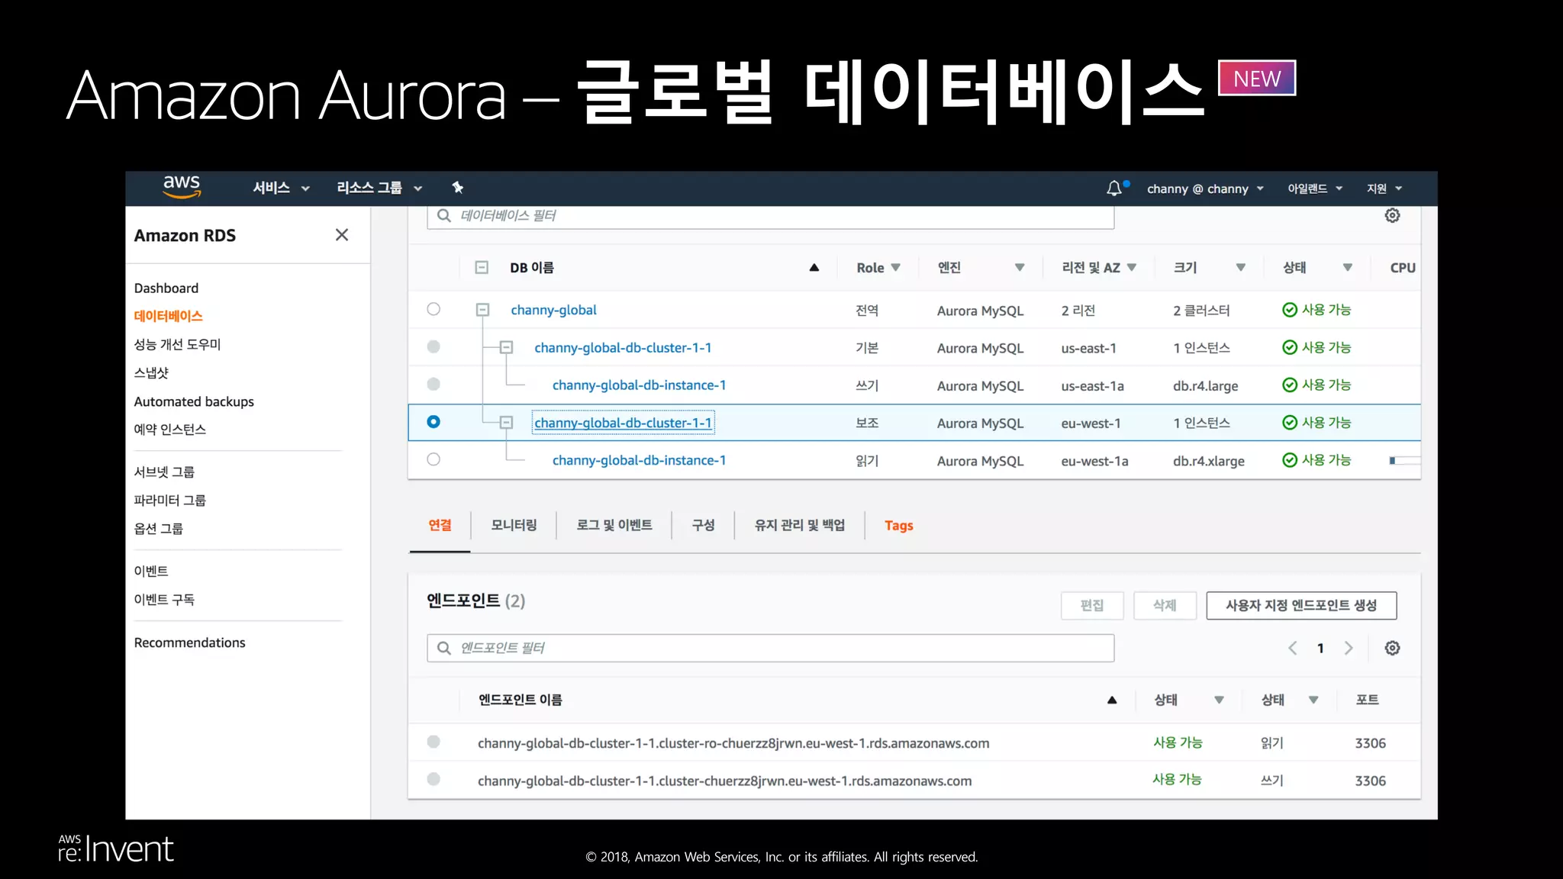This screenshot has width=1563, height=879.
Task: Select eu-west-1a instance radio button
Action: click(433, 459)
